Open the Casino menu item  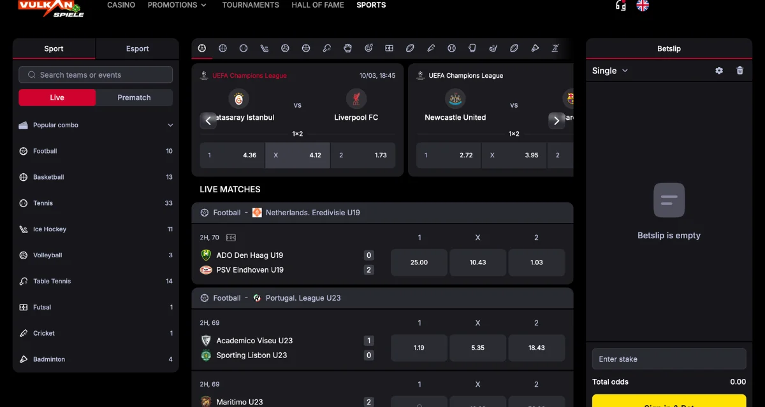coord(121,4)
